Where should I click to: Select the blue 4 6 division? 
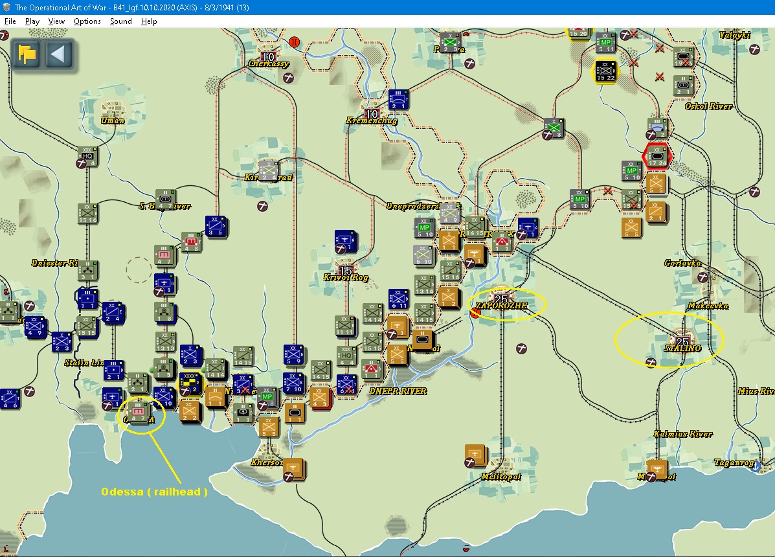coord(10,399)
